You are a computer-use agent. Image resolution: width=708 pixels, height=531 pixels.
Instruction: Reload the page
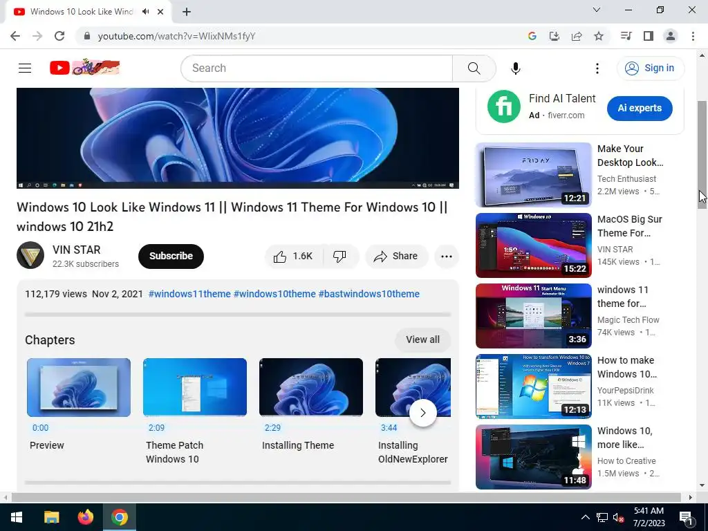[x=59, y=36]
